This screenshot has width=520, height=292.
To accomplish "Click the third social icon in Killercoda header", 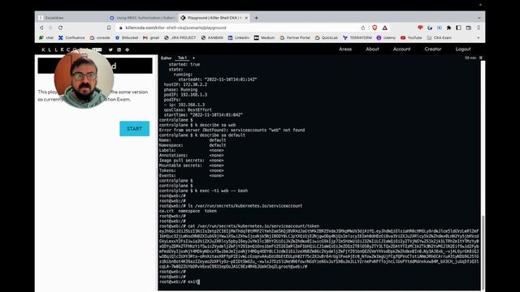I will (127, 49).
